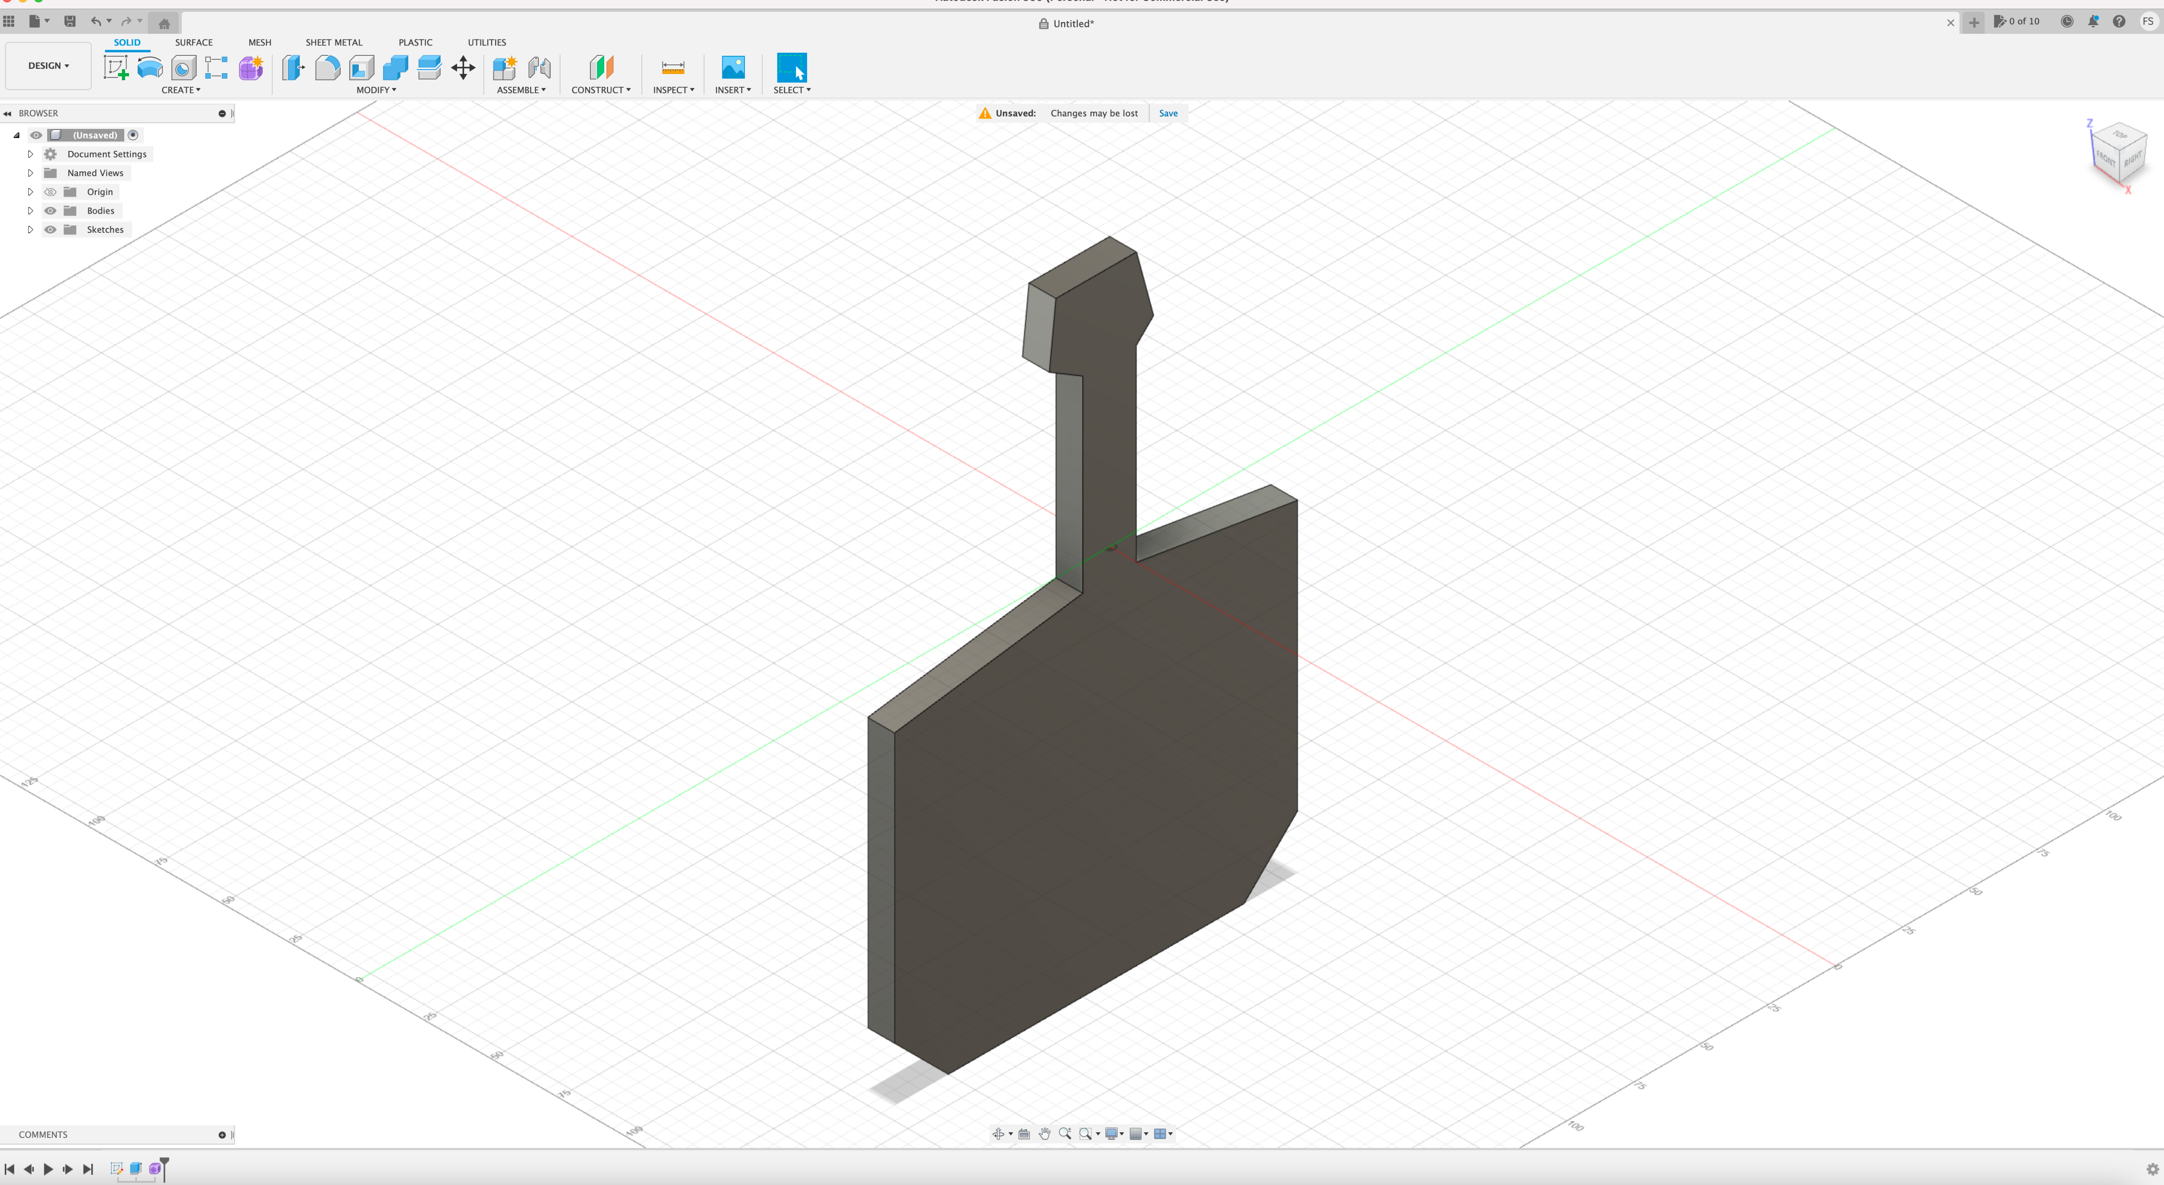Toggle visibility of Sketches folder
This screenshot has width=2164, height=1185.
pyautogui.click(x=50, y=229)
